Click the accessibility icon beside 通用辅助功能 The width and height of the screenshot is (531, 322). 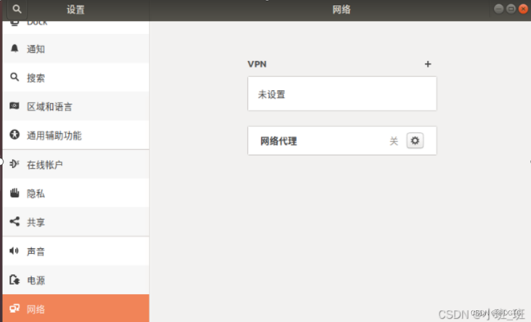tap(14, 135)
